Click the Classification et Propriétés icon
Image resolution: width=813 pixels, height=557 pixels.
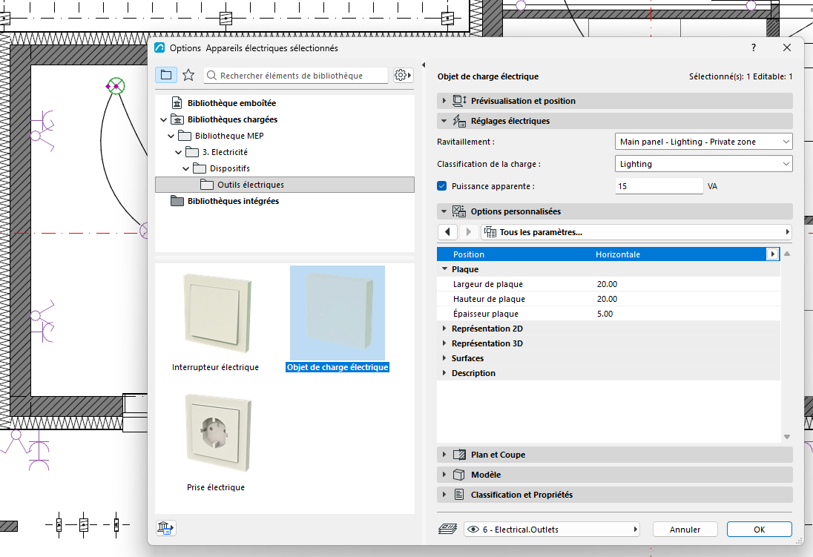(x=459, y=494)
